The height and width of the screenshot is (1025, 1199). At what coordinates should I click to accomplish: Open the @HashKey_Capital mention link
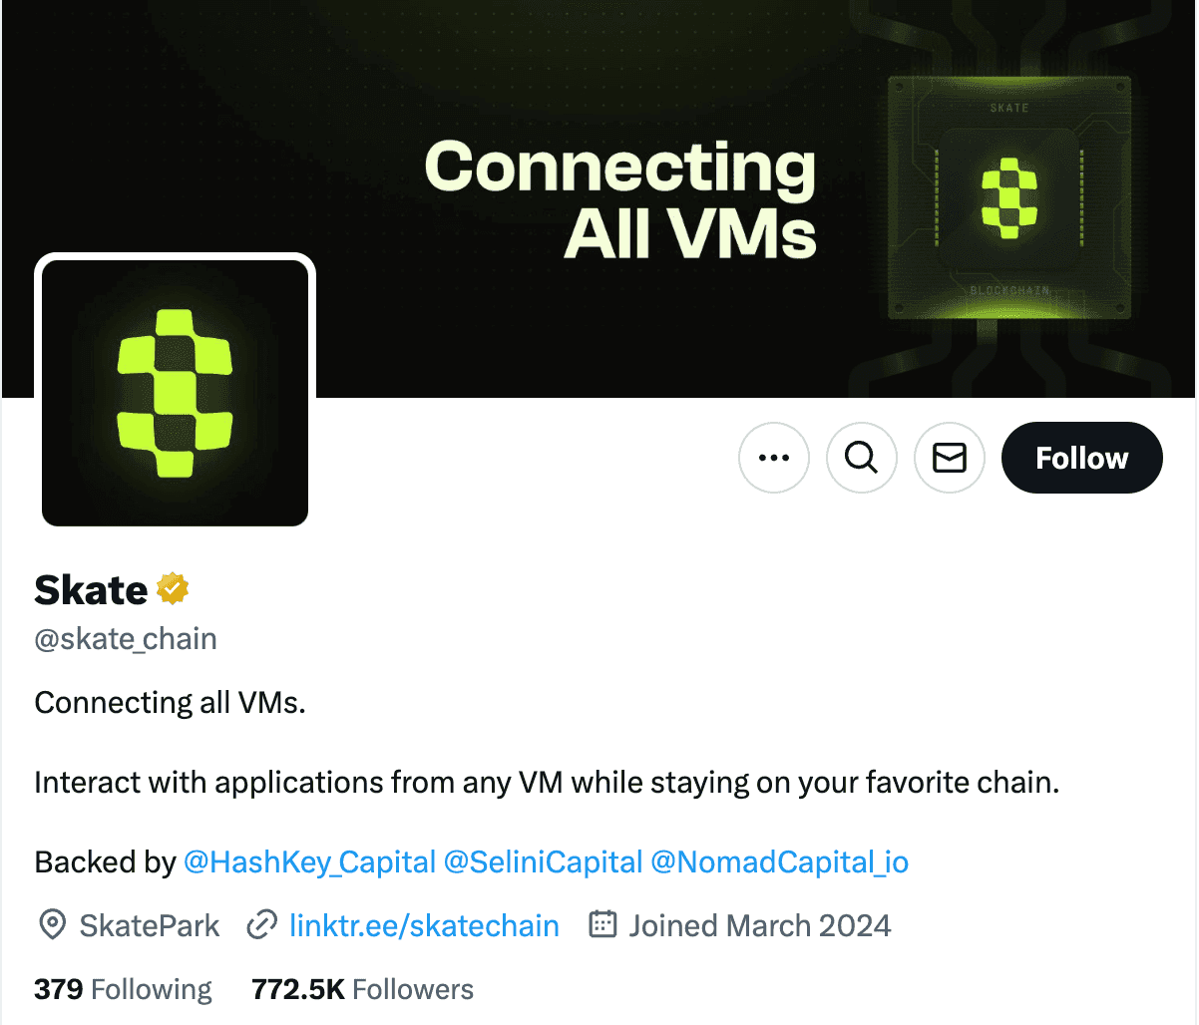[x=309, y=861]
